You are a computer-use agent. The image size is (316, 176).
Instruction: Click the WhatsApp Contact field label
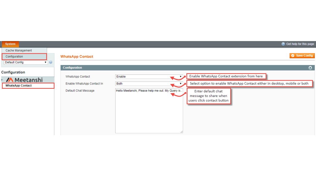tap(78, 77)
